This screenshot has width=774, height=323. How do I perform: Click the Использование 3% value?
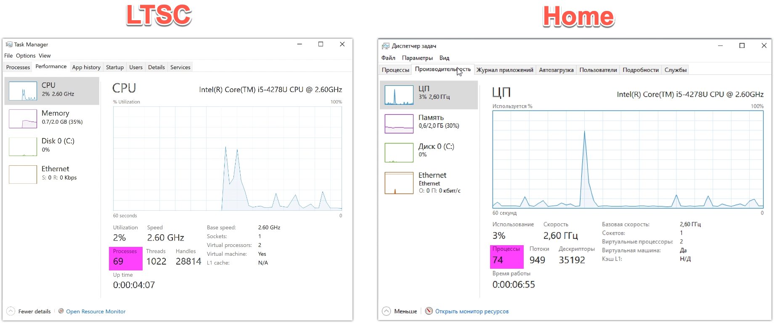click(499, 236)
